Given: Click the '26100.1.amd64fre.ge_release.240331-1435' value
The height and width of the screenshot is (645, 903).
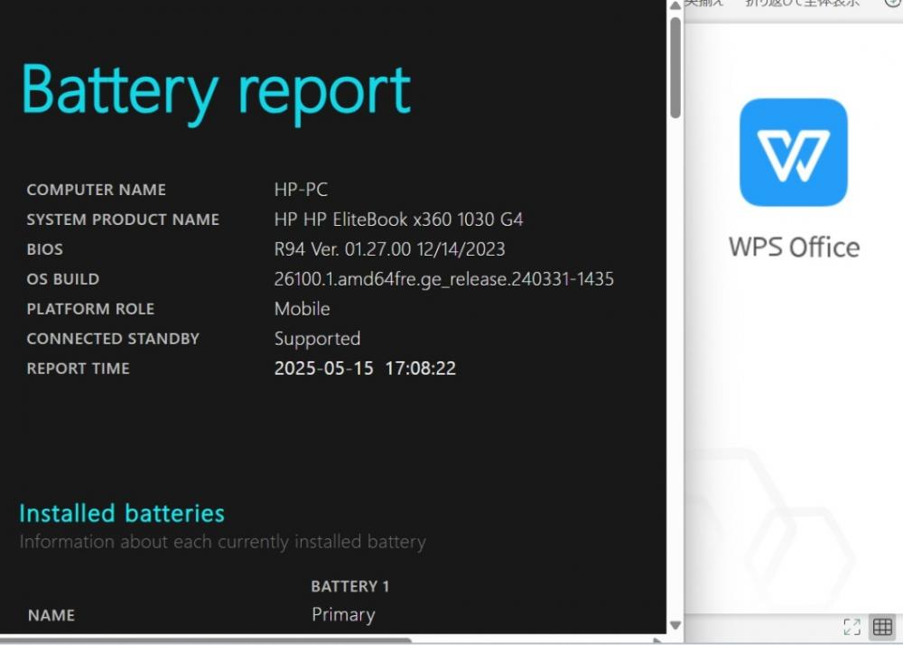Looking at the screenshot, I should 444,279.
